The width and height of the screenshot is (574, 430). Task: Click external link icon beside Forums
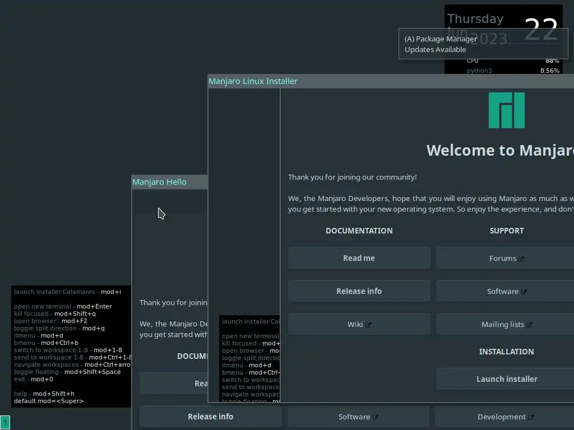[521, 259]
